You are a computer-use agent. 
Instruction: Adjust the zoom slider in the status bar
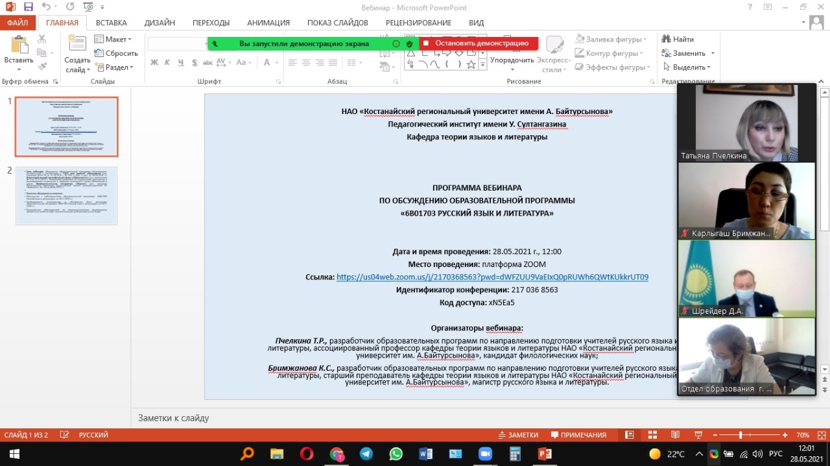(741, 435)
